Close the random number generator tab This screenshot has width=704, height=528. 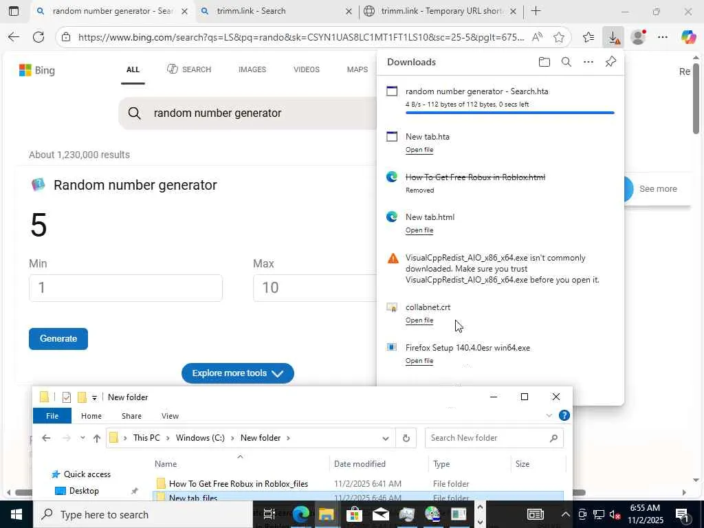(x=184, y=11)
